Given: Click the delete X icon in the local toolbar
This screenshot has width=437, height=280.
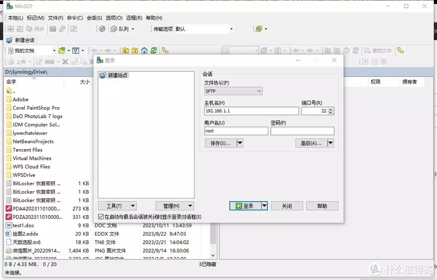Looking at the screenshot, I should tap(65, 62).
